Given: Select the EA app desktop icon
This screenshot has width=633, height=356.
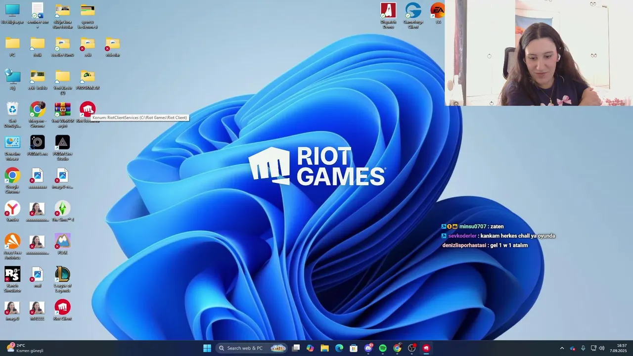Looking at the screenshot, I should click(x=438, y=13).
